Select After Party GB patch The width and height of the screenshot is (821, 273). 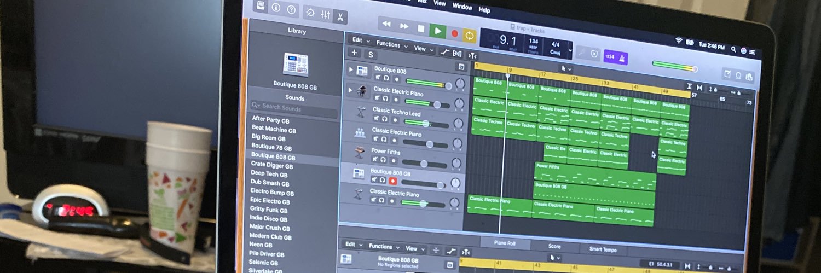(x=270, y=120)
